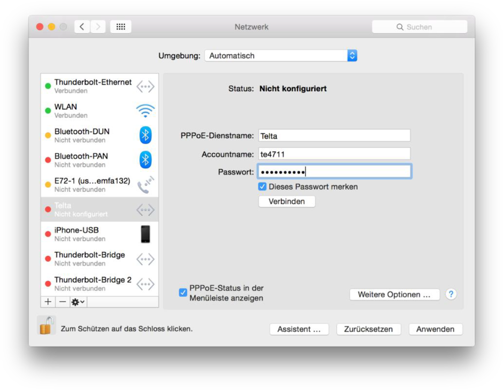Viewport: 503px width, 390px height.
Task: Show all preferences via grid icon
Action: tap(120, 27)
